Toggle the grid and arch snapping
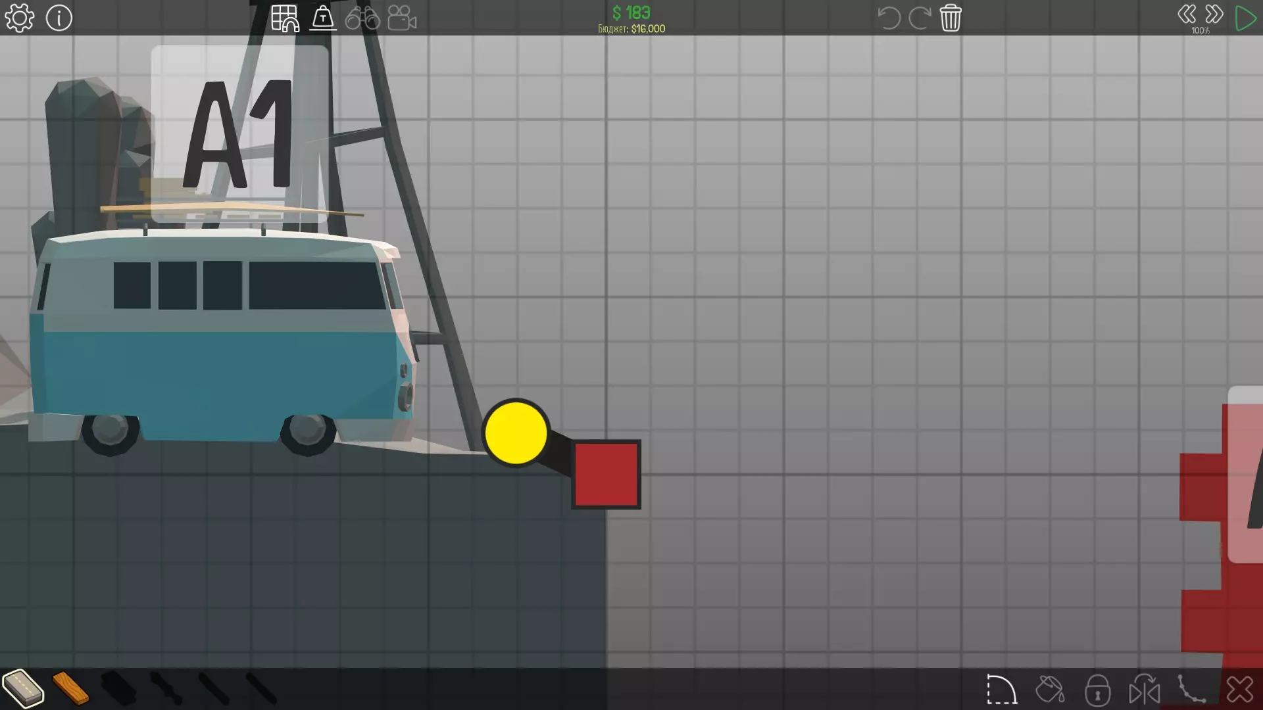The image size is (1263, 710). pyautogui.click(x=285, y=18)
